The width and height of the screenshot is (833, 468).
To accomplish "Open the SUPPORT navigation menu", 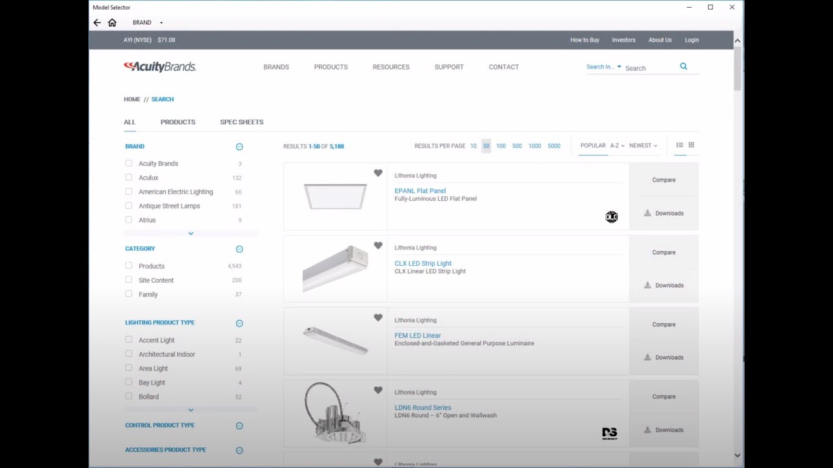I will point(449,67).
